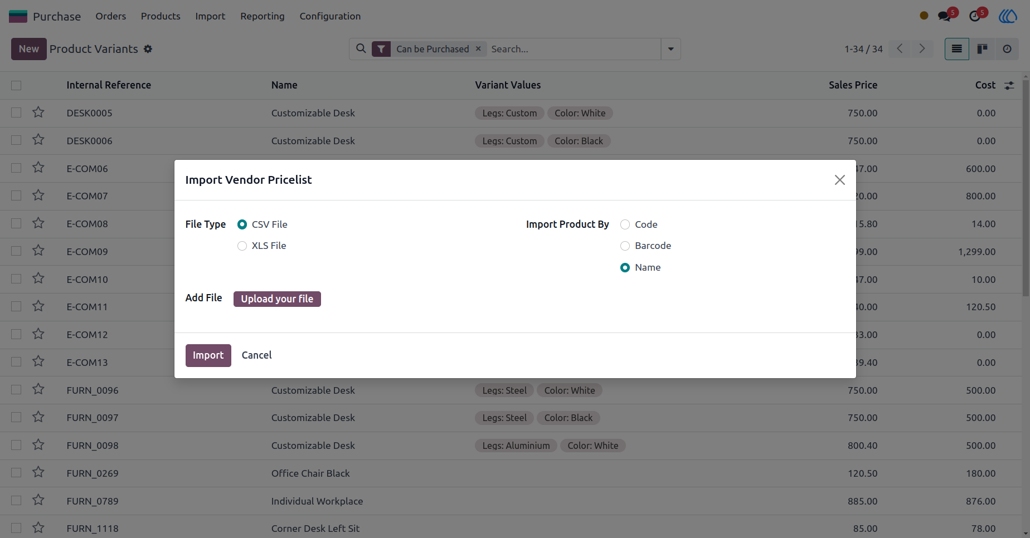Go to next page of records
The image size is (1030, 538).
[x=922, y=49]
